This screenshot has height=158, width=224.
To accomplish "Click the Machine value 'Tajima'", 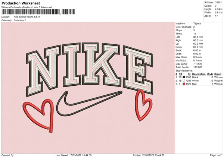I will (197, 23).
